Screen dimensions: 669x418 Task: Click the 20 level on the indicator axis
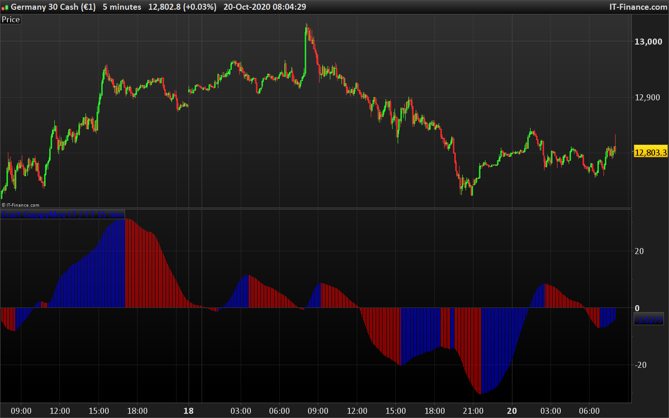(x=639, y=251)
